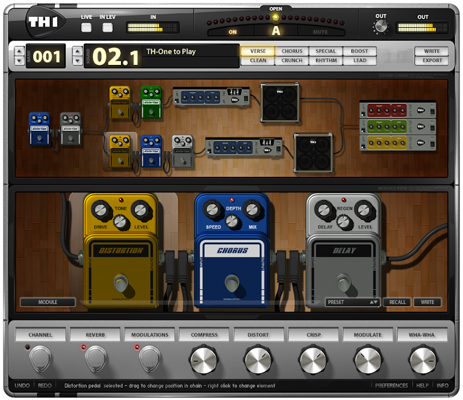The height and width of the screenshot is (400, 463).
Task: Click REDO in the bottom bar
Action: coord(45,386)
